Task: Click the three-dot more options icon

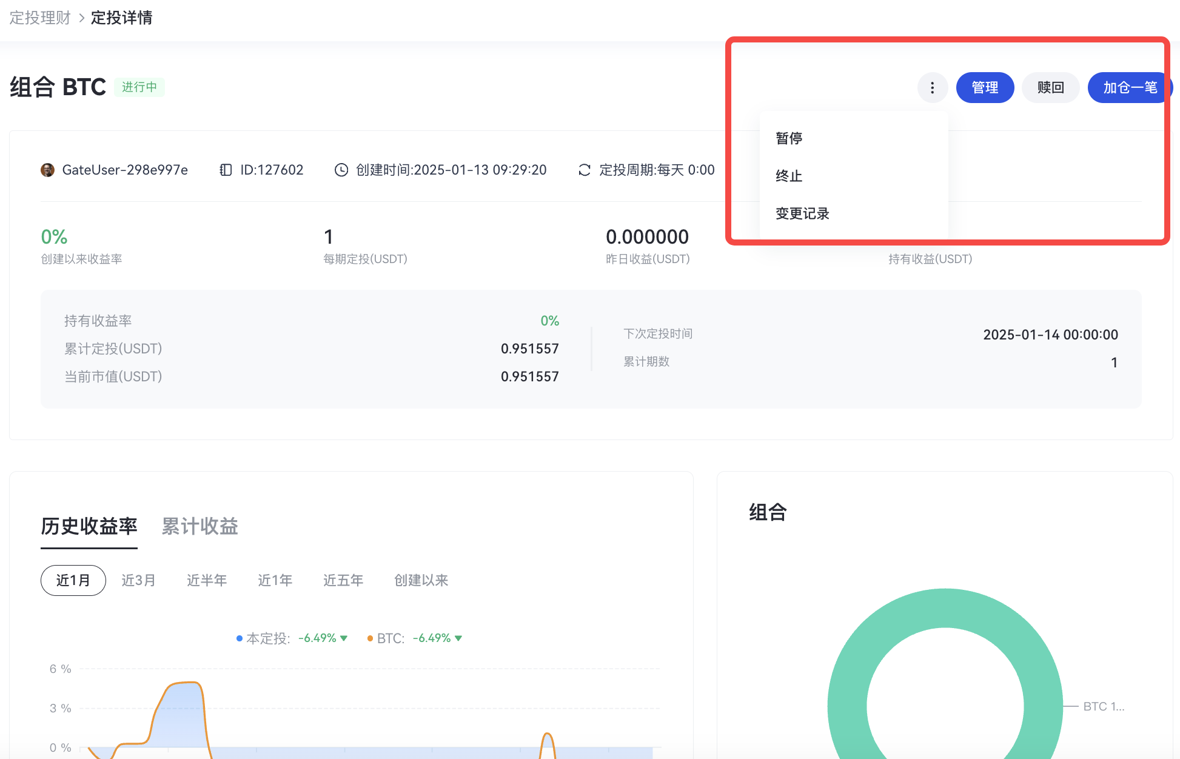Action: (932, 88)
